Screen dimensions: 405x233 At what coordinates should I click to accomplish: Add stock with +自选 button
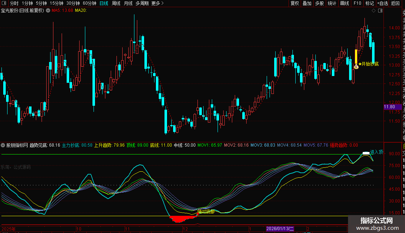[382, 4]
